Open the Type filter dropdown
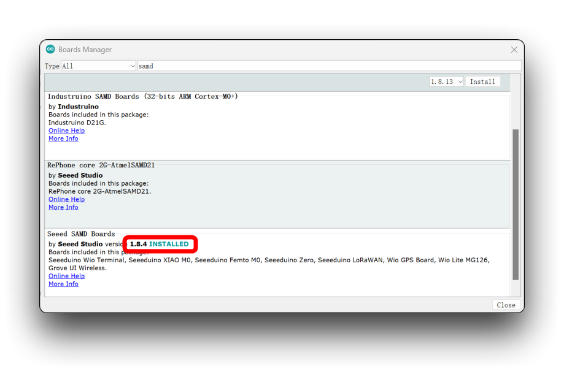Viewport: 564px width, 372px height. (x=98, y=66)
